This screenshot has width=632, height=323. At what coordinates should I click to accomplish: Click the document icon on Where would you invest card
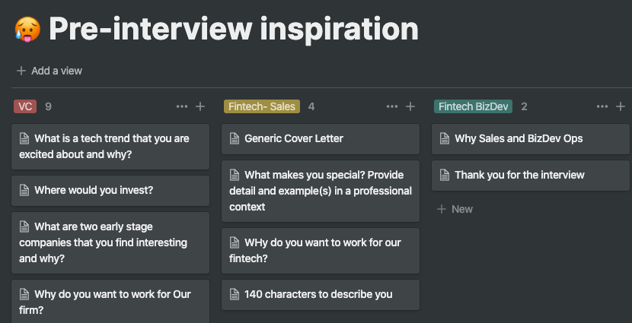tap(24, 191)
